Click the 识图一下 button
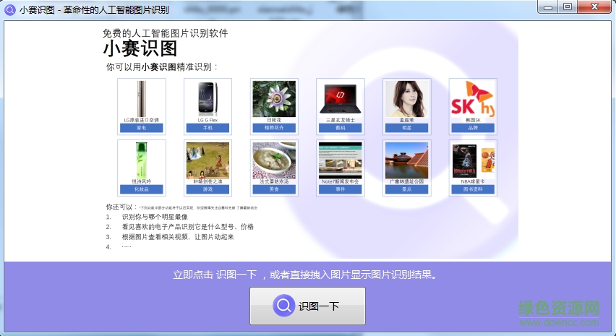616x336 pixels. coord(307,306)
